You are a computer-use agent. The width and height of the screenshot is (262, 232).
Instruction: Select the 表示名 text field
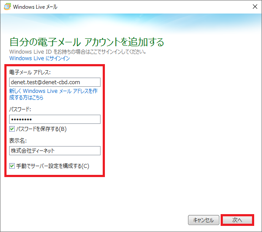coord(55,150)
